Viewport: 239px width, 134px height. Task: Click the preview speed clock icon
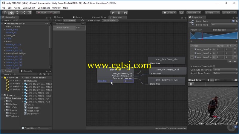point(217,80)
